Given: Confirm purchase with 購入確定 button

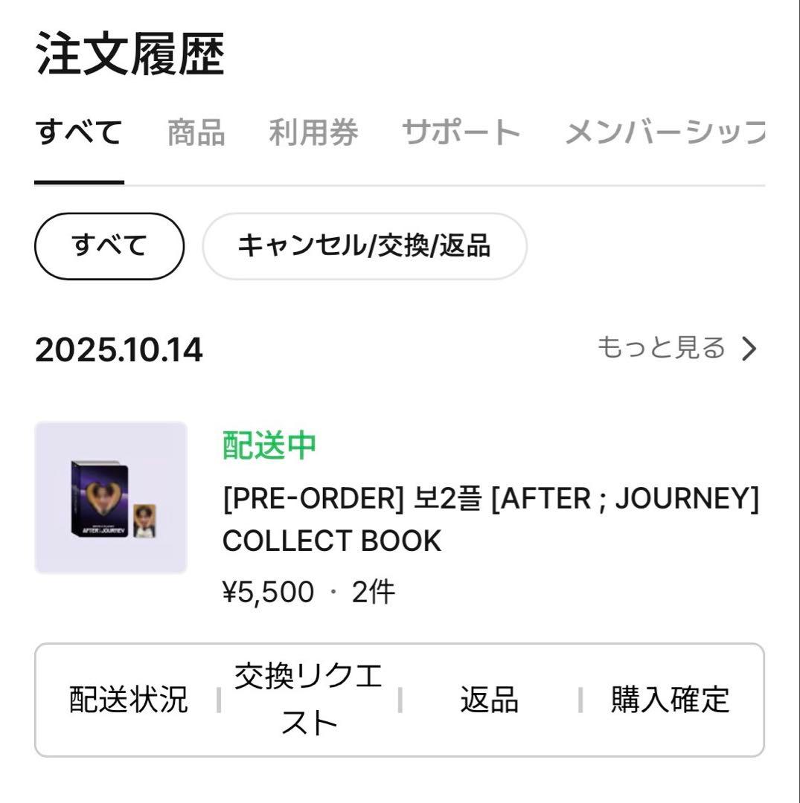Looking at the screenshot, I should tap(670, 700).
